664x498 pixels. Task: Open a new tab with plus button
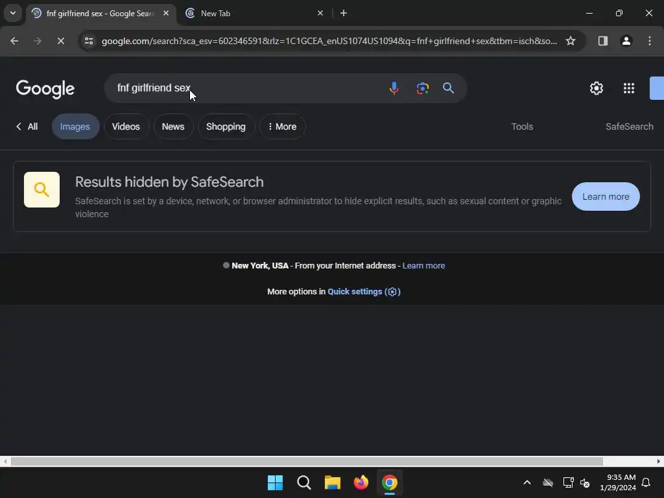[x=344, y=13]
